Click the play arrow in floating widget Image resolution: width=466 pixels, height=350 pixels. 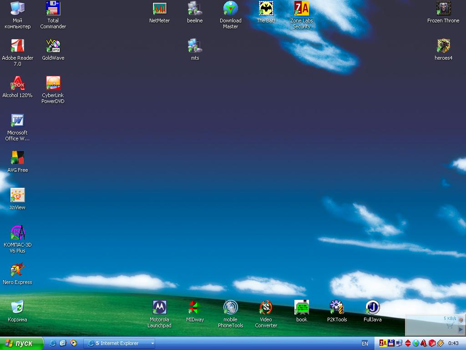(461, 329)
